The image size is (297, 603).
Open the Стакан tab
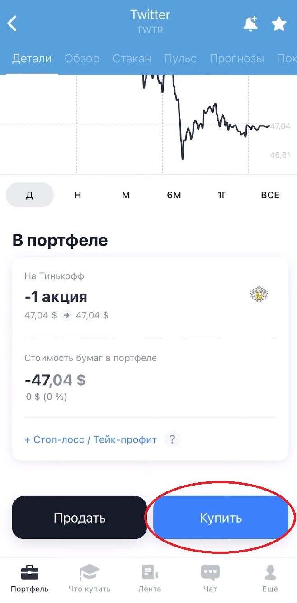(132, 58)
